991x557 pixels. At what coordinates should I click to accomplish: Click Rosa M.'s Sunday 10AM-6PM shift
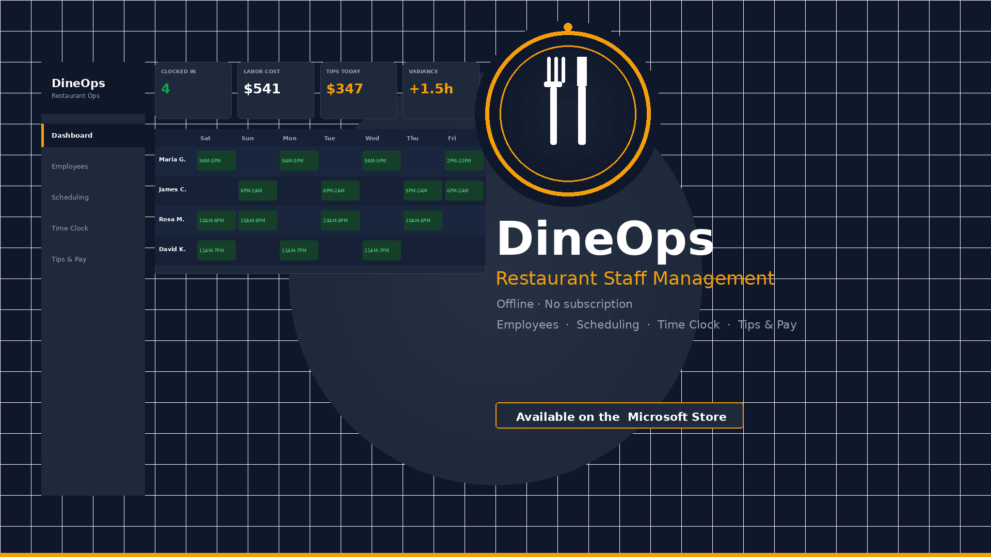[258, 220]
